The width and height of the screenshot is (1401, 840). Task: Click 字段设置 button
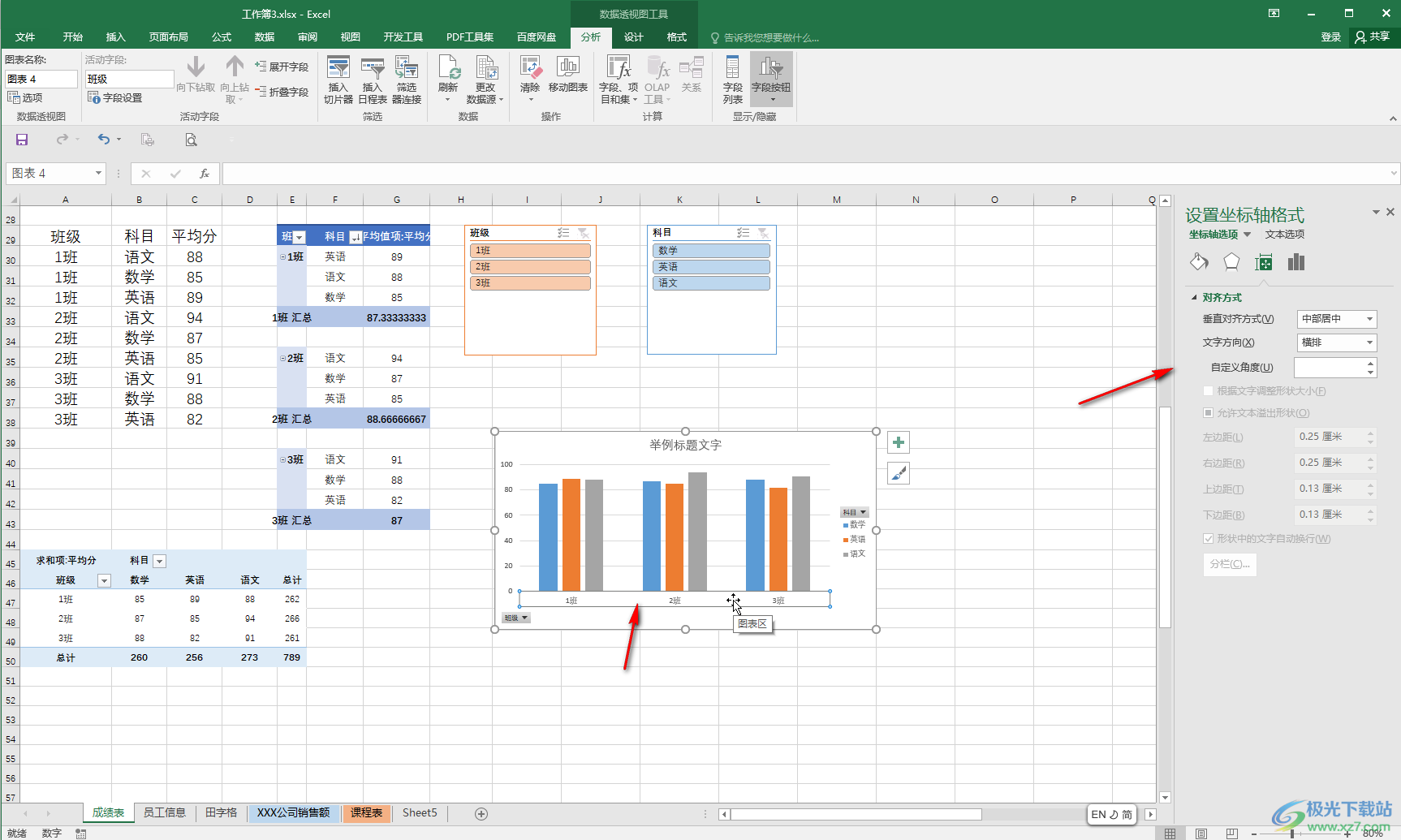(x=114, y=97)
